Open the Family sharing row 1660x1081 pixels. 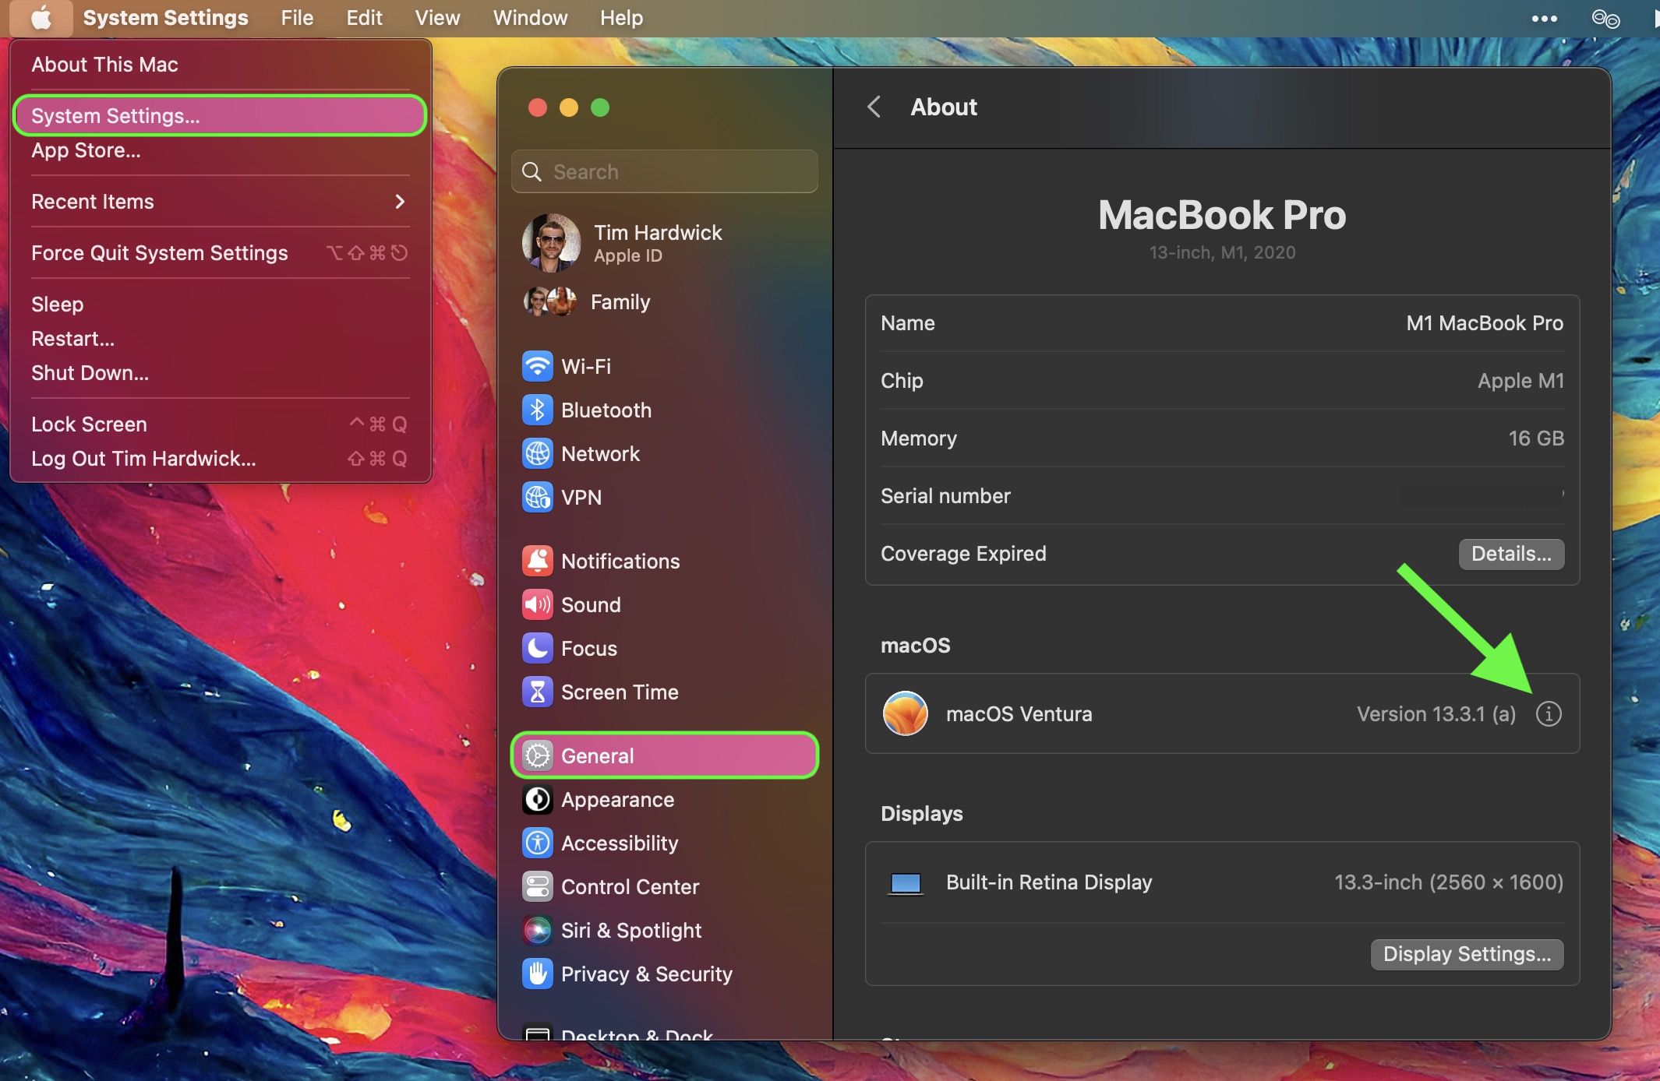(665, 302)
